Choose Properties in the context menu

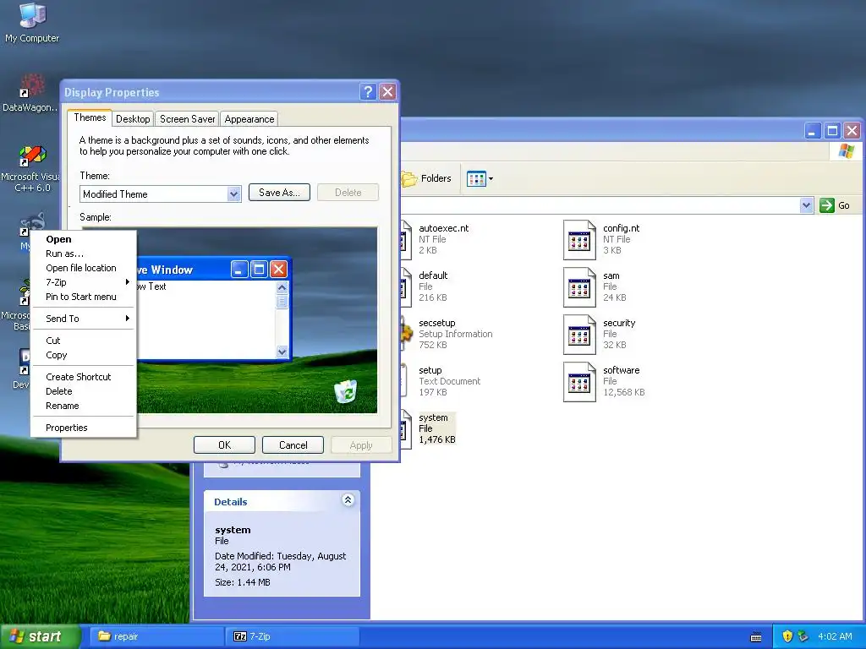[x=83, y=428]
